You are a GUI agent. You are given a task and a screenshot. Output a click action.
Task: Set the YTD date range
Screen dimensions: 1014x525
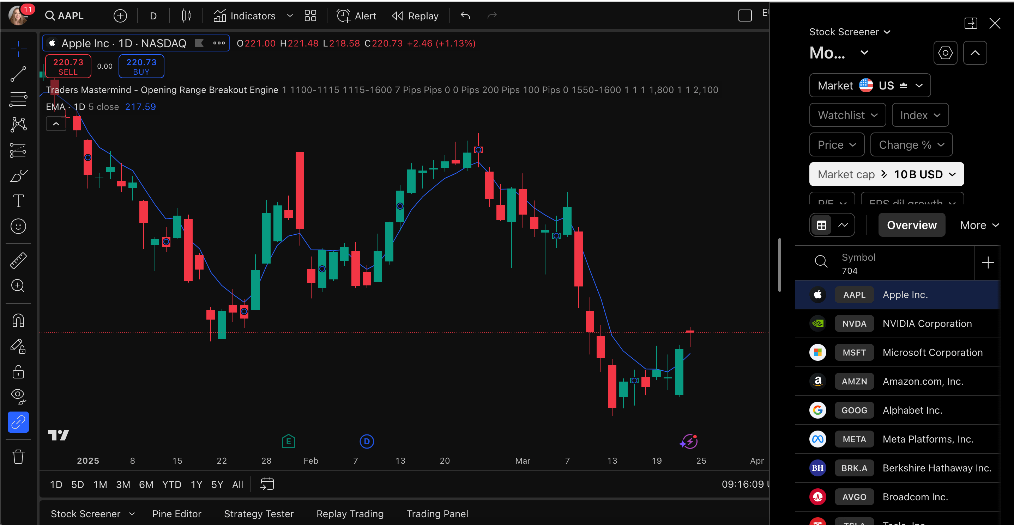pyautogui.click(x=171, y=484)
